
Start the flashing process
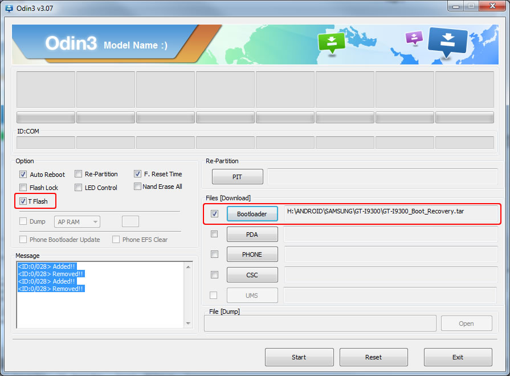point(299,357)
